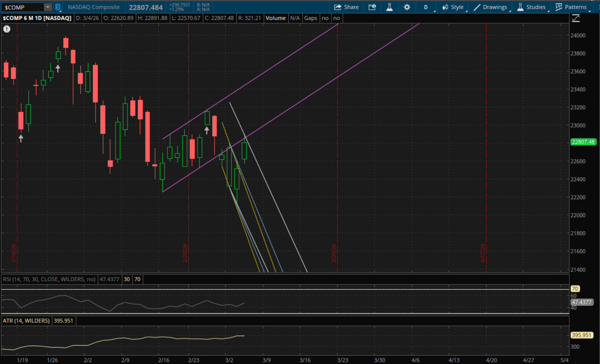Click the $COMP symbol input field

(22, 7)
